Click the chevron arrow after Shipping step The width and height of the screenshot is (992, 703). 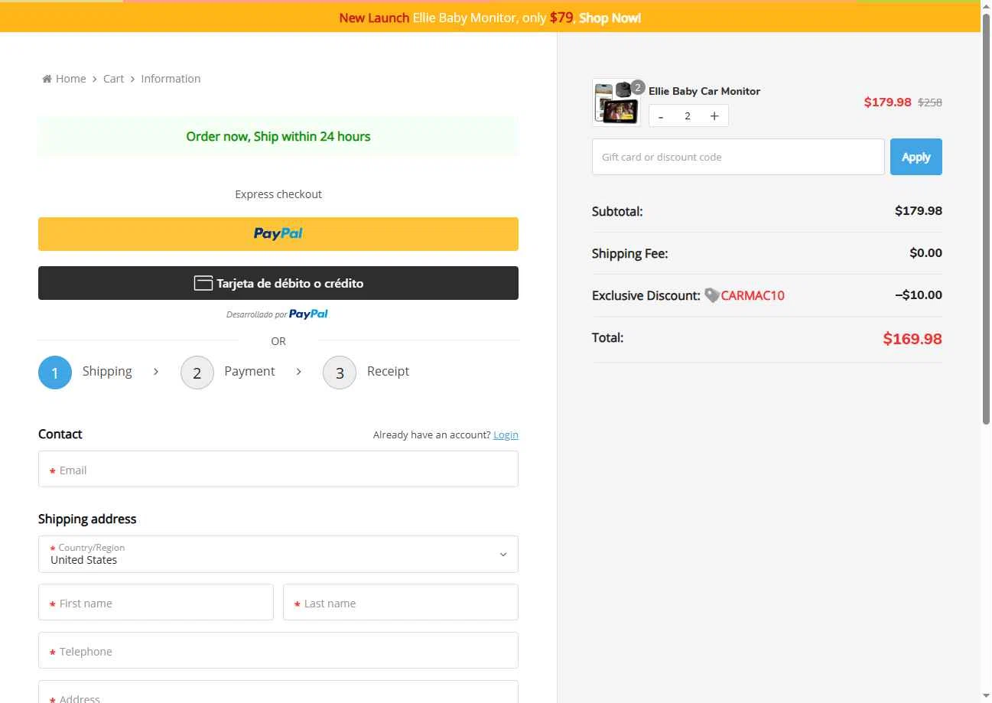click(x=156, y=372)
